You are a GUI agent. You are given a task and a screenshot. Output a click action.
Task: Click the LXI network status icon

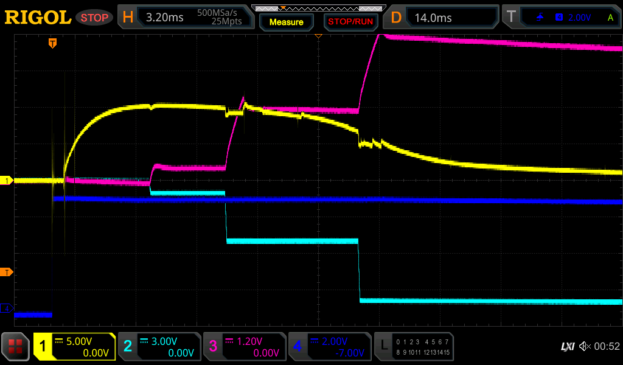point(567,346)
